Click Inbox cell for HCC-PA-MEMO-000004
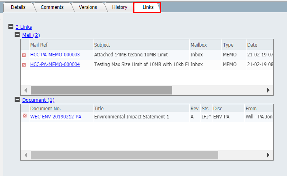The height and width of the screenshot is (176, 287). point(206,64)
